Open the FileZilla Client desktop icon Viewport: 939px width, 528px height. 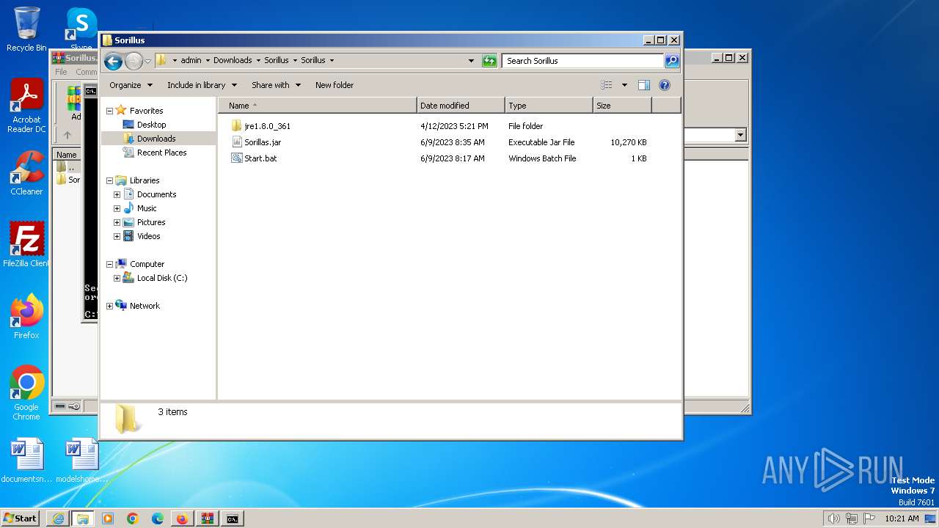pyautogui.click(x=26, y=245)
